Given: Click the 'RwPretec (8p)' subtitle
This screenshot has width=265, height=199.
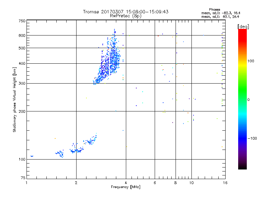Looking at the screenshot, I should click(x=126, y=16).
